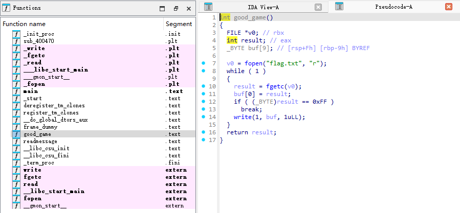Image resolution: width=460 pixels, height=213 pixels.
Task: Close the Functions panel
Action: 188,9
